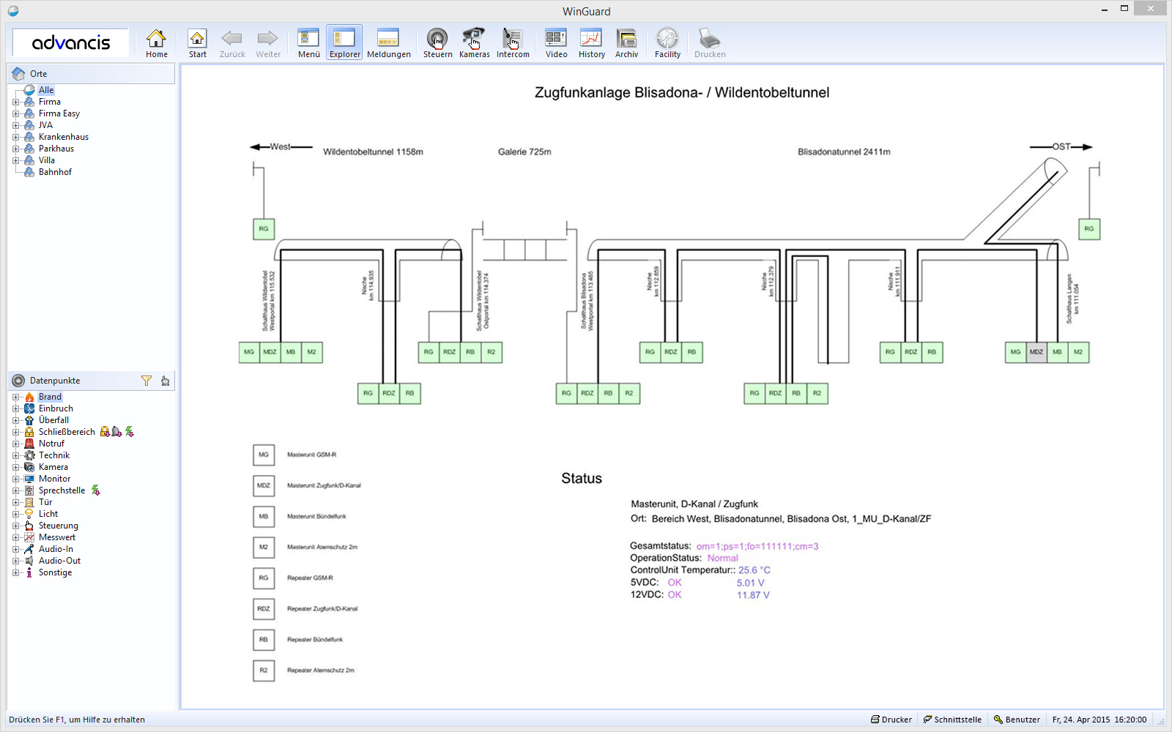Open the Intercom panel
The image size is (1172, 732).
[x=513, y=43]
